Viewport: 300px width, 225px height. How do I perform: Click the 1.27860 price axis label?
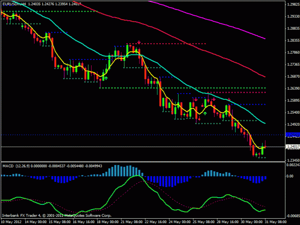tap(293, 52)
